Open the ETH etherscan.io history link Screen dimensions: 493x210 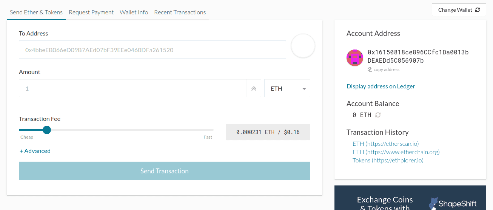pyautogui.click(x=386, y=144)
